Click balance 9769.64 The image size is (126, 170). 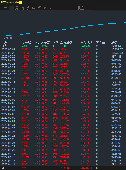click(x=116, y=60)
